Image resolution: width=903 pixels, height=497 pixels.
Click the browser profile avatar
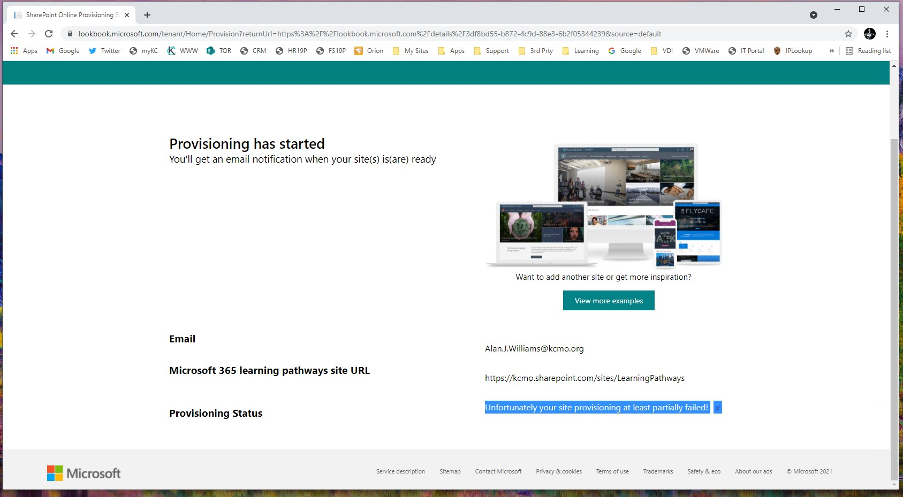coord(869,33)
